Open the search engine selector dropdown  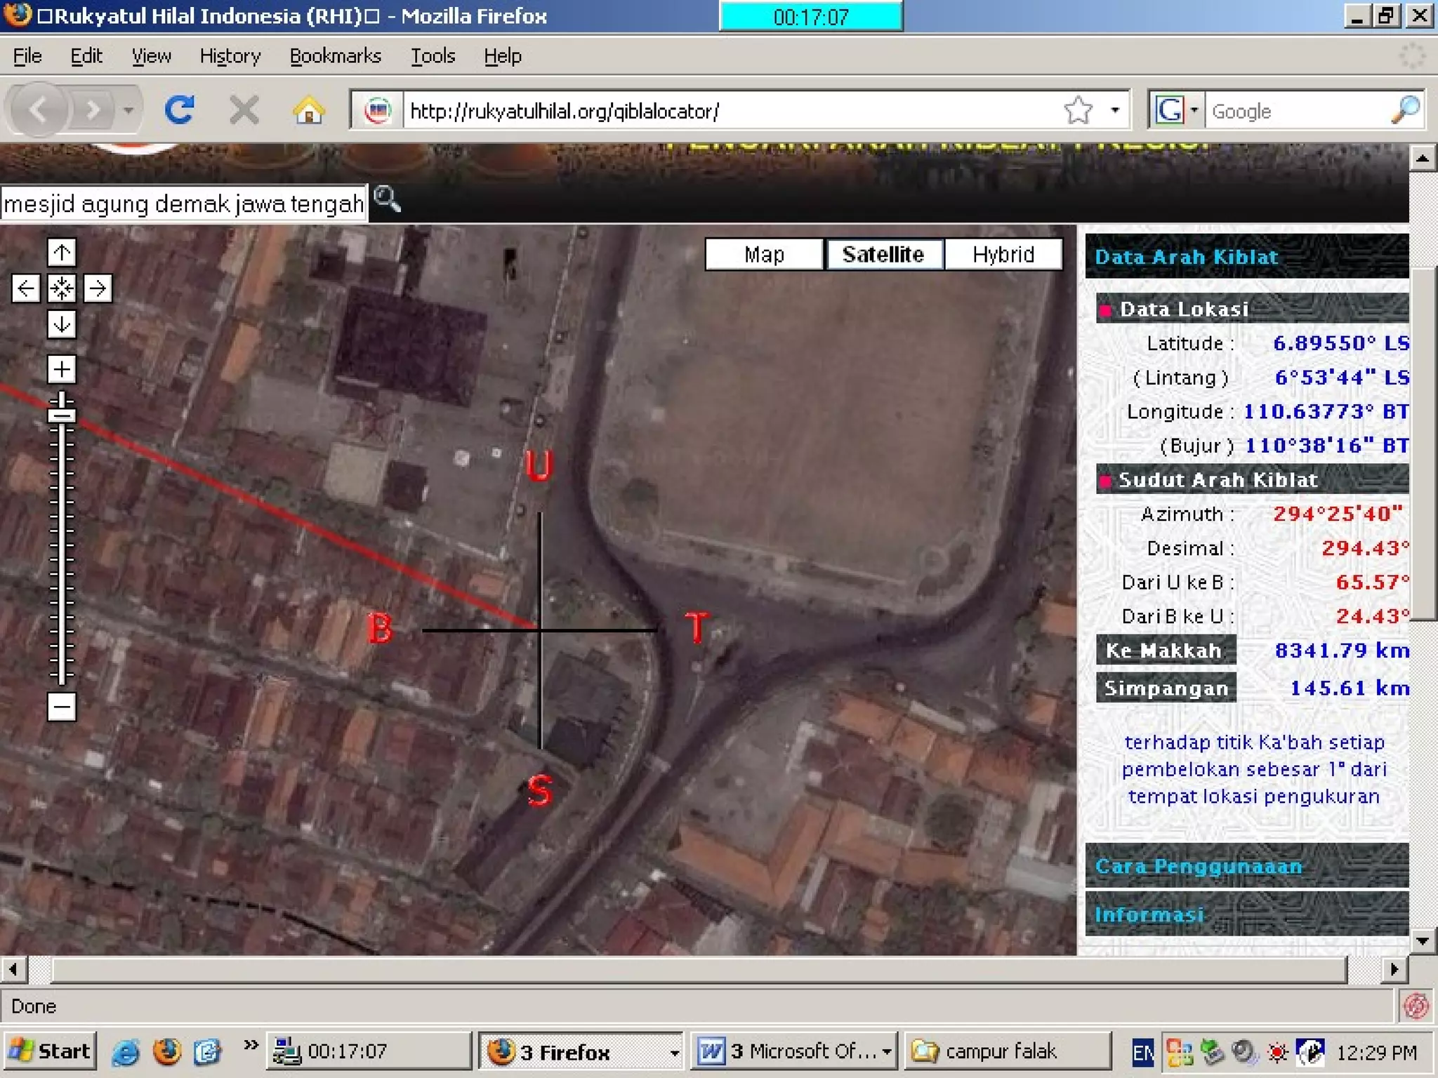pyautogui.click(x=1194, y=110)
